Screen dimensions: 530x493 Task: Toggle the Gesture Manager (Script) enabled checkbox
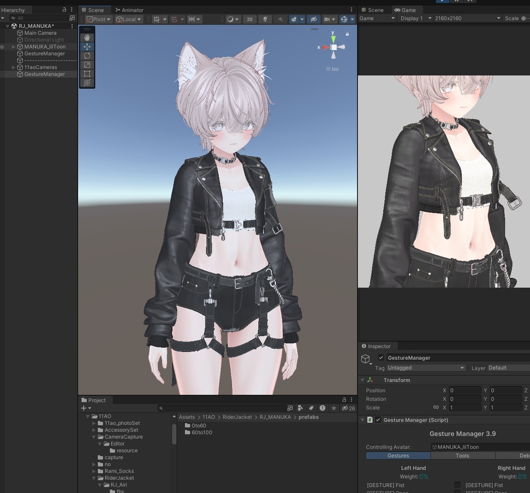pos(378,420)
